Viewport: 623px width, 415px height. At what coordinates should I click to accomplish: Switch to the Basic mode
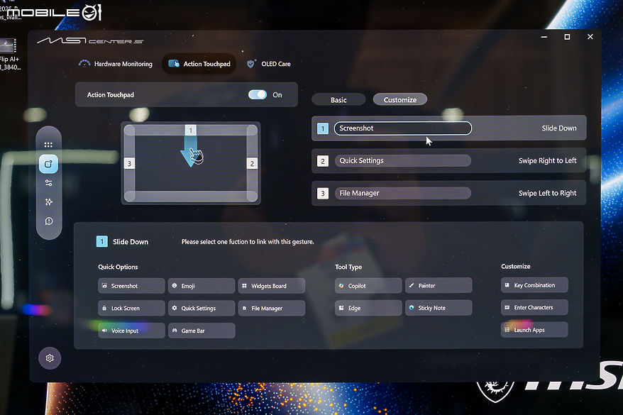(338, 100)
